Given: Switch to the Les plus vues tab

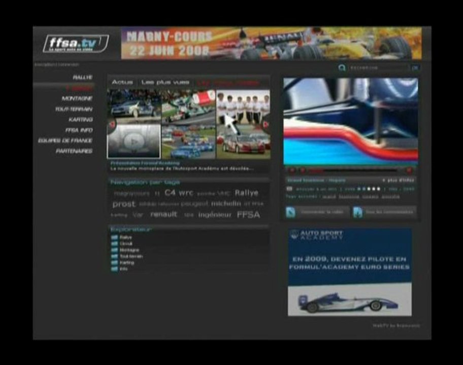Looking at the screenshot, I should (x=165, y=82).
